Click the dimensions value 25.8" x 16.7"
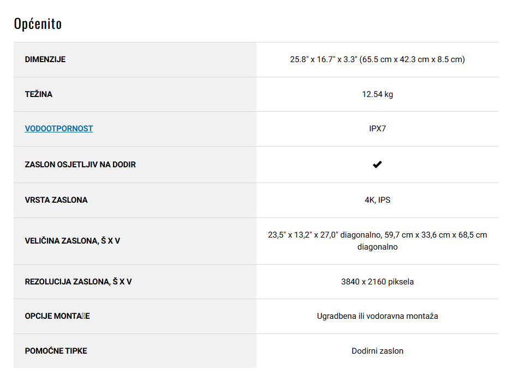519x382 pixels. (x=377, y=59)
